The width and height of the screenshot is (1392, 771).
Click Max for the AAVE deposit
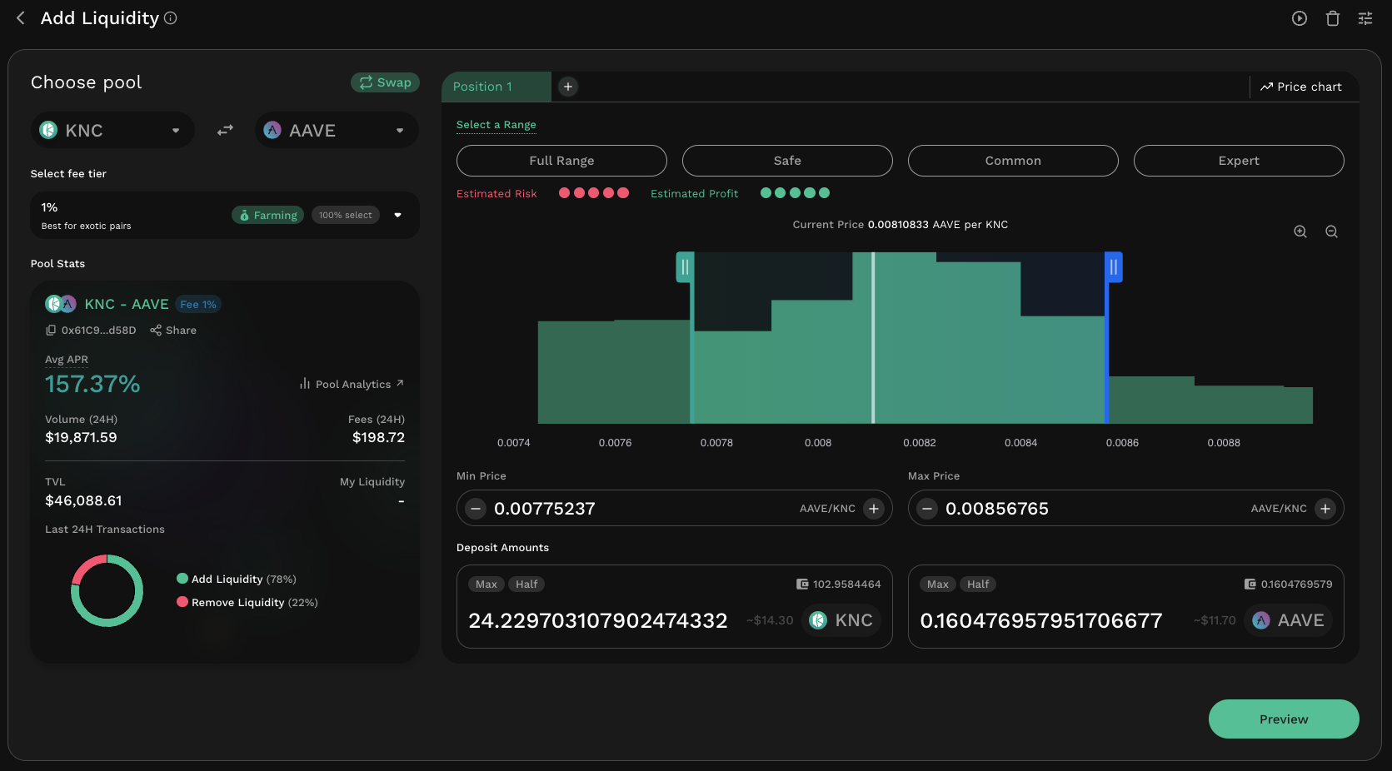tap(938, 584)
